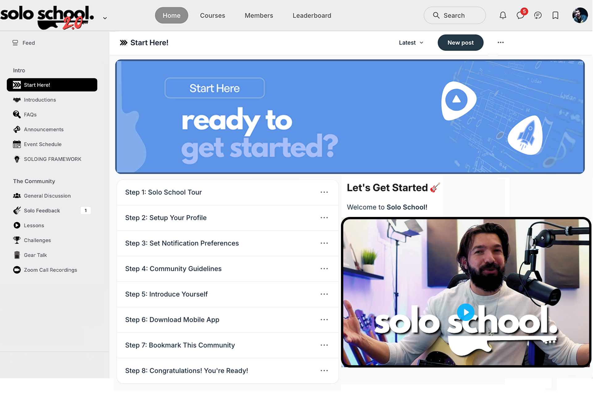Switch to the Leaderboard tab
The height and width of the screenshot is (395, 593).
pos(312,15)
